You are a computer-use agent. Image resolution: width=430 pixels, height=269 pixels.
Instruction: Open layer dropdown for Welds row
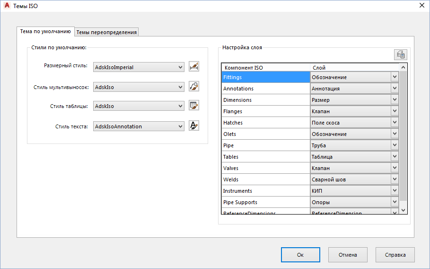395,179
